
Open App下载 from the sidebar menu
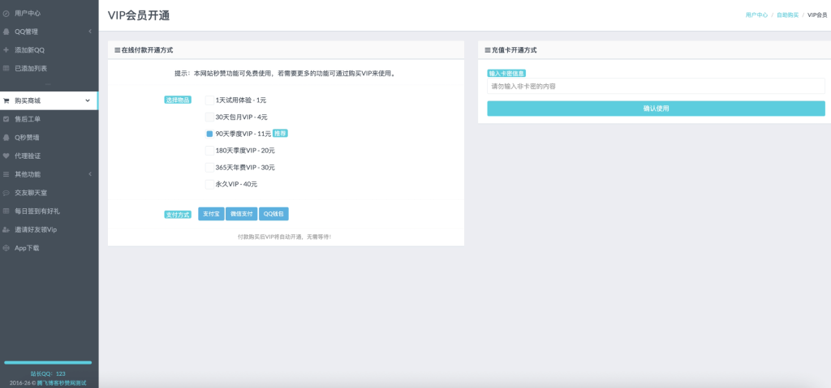[27, 247]
